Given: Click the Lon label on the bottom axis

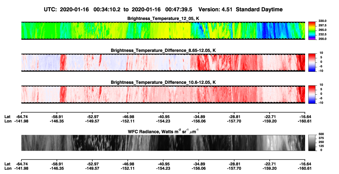Looking at the screenshot, I should click(8, 168).
